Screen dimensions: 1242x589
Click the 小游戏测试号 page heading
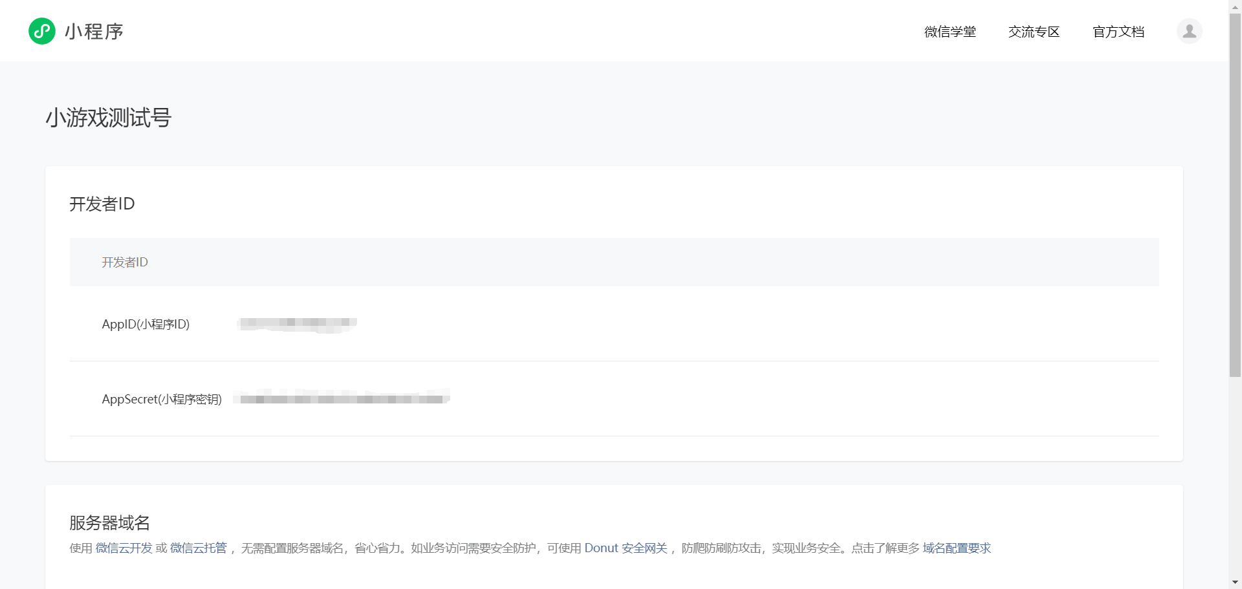coord(109,118)
